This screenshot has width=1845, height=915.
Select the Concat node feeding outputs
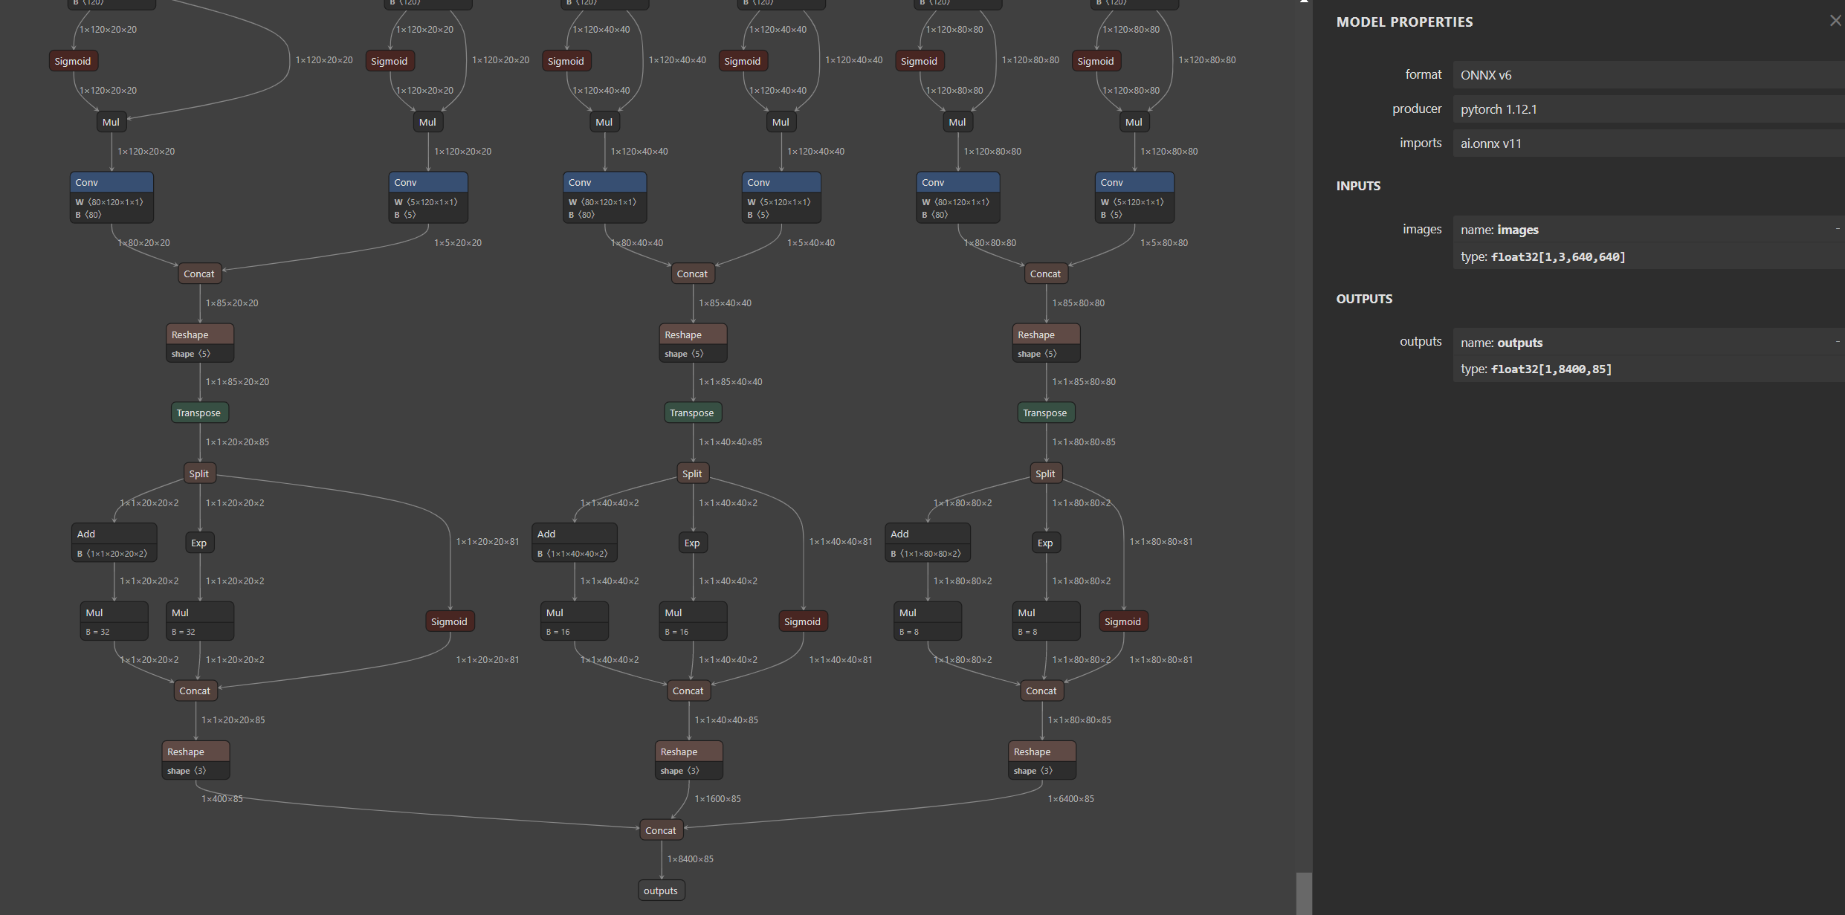point(660,830)
